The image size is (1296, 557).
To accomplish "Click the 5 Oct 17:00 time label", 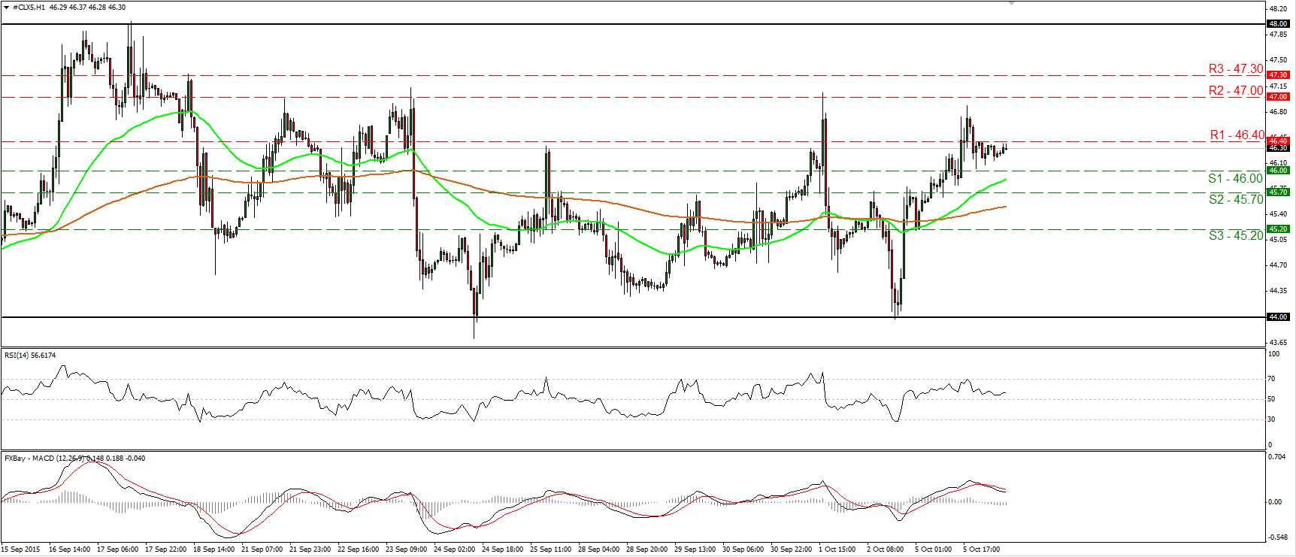I will point(982,549).
